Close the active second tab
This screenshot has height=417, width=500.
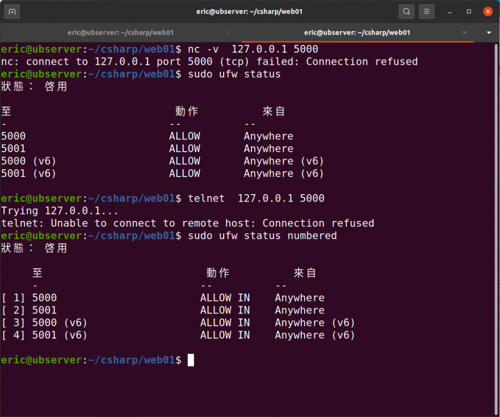(x=465, y=33)
